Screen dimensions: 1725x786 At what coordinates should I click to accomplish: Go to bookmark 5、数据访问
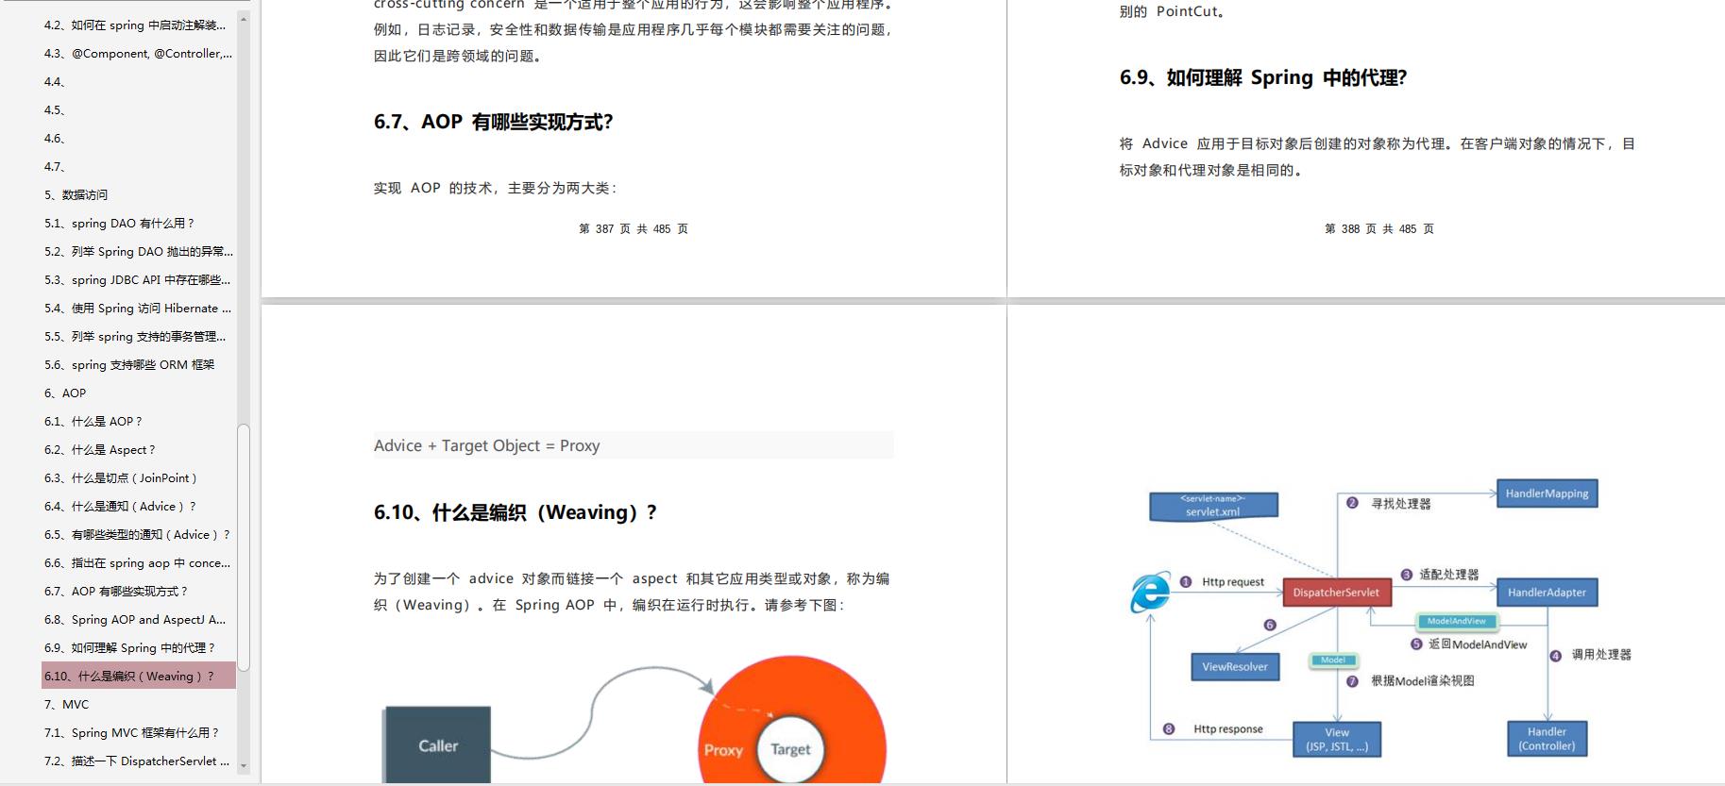point(76,195)
